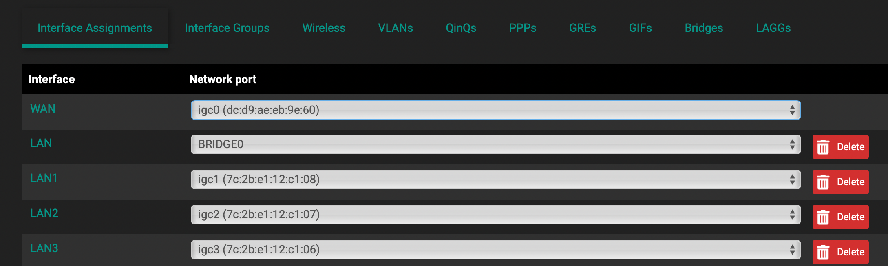Select the GREs tab

click(583, 28)
